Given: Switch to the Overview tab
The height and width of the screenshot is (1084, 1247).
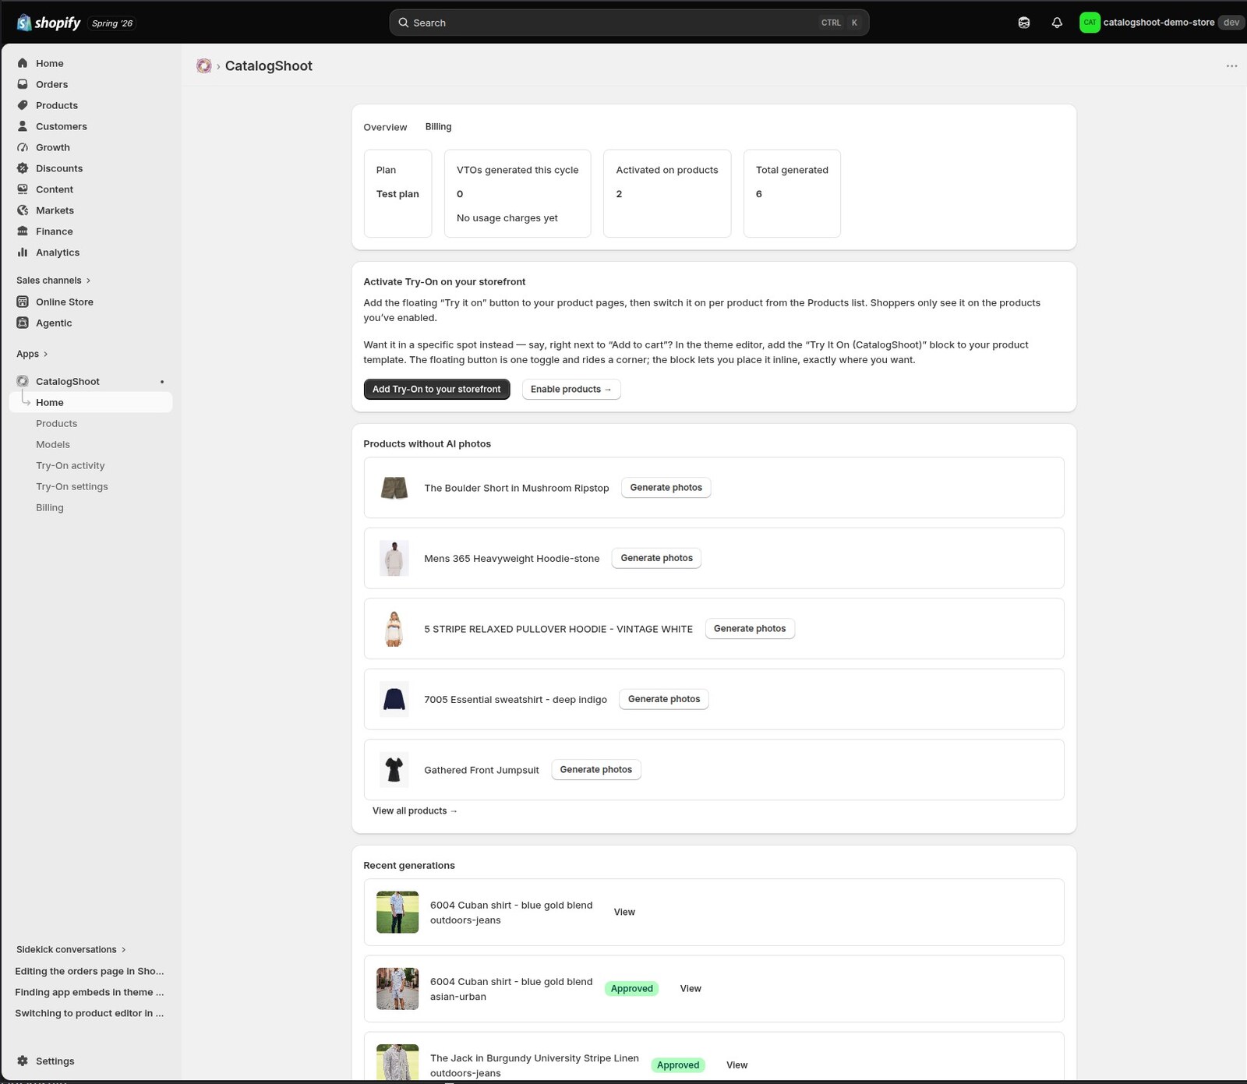Looking at the screenshot, I should 385,127.
